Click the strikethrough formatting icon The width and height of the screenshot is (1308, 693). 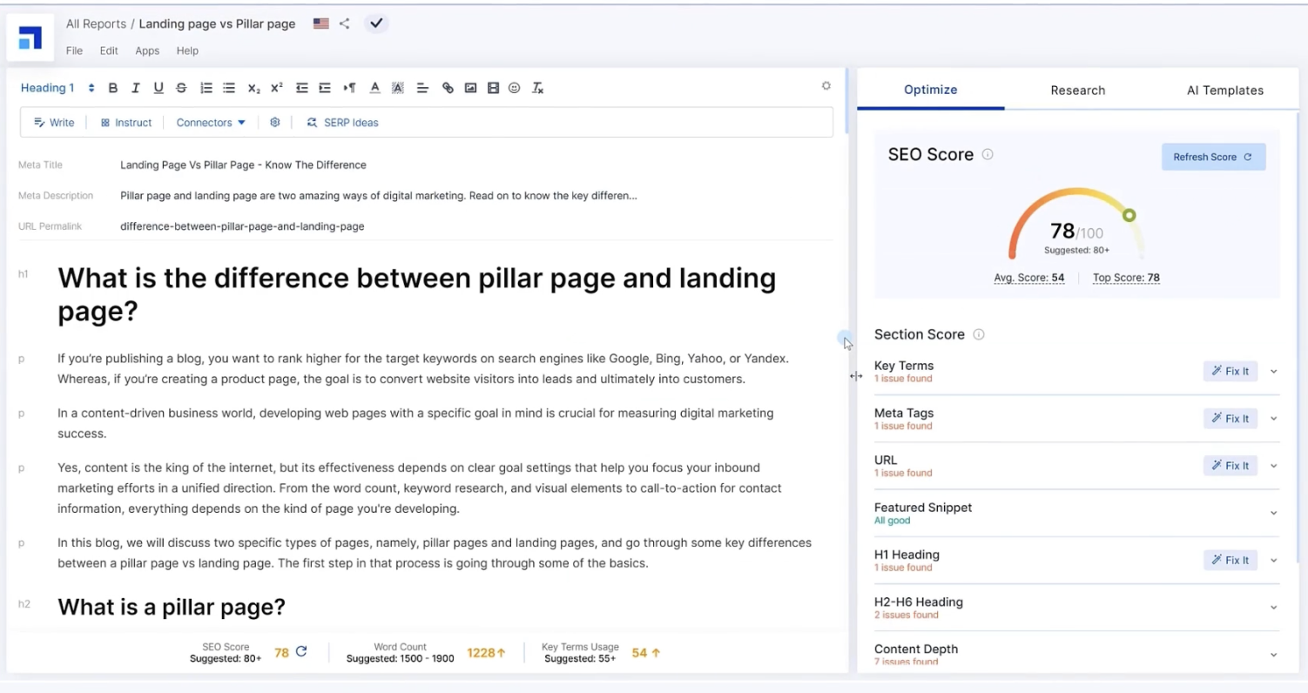(x=181, y=88)
